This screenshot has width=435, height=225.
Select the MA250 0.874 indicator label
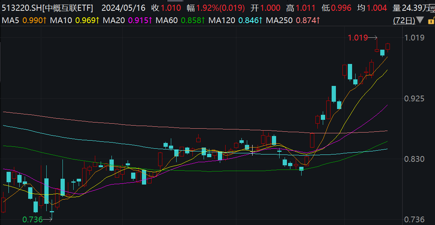[293, 20]
